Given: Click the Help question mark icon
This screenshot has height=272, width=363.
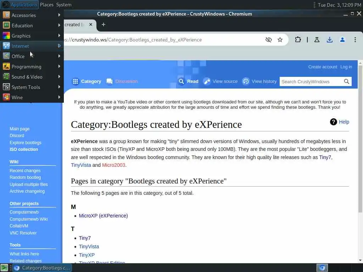Looking at the screenshot, I should click(x=333, y=122).
